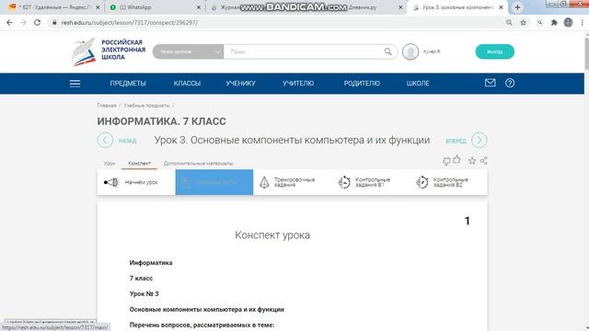Dislike the lesson with thumbs down
This screenshot has height=331, width=589.
[x=446, y=162]
